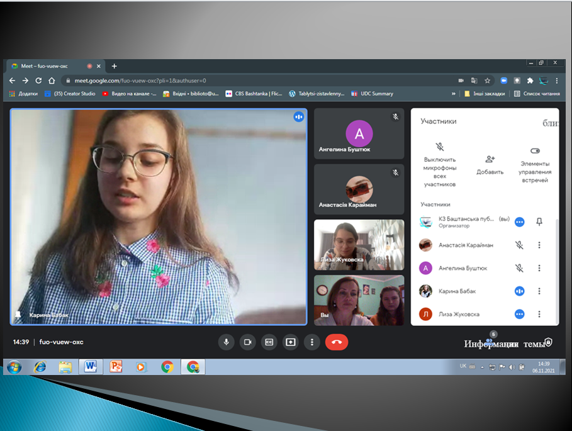
Task: Turn off the camera in the call controls
Action: point(248,342)
